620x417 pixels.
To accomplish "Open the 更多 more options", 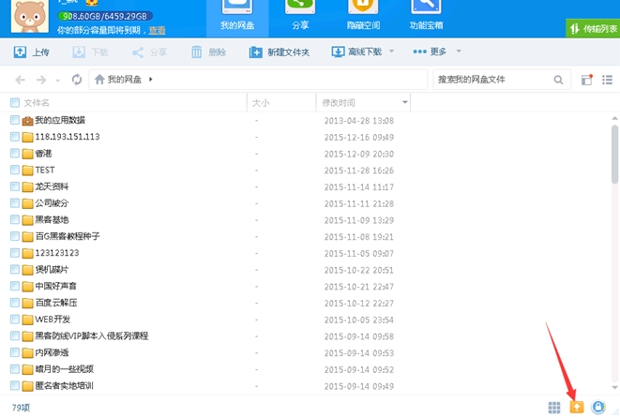I will pos(430,52).
